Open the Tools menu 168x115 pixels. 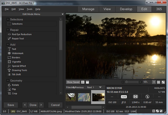coord(29,9)
